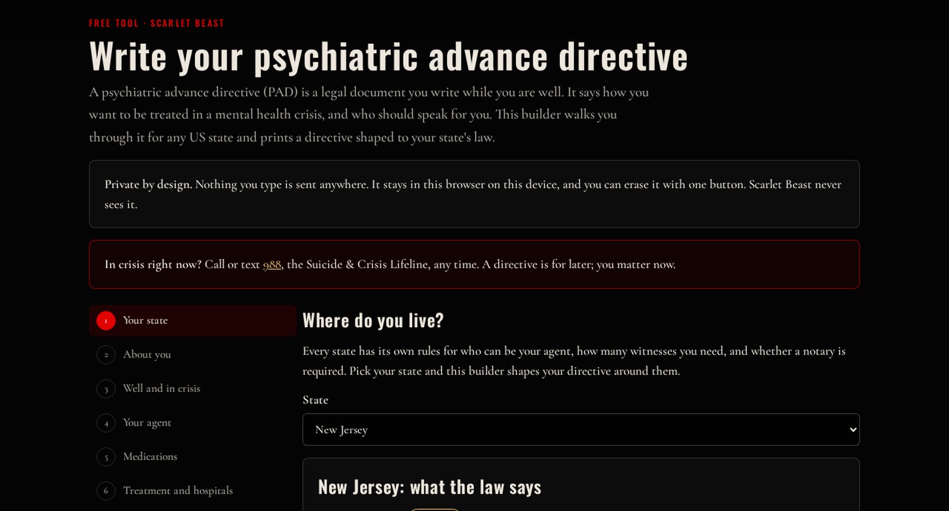This screenshot has height=511, width=949.
Task: Click the 'FREE TOOL · SCARLET BEAST' label
Action: tap(157, 23)
